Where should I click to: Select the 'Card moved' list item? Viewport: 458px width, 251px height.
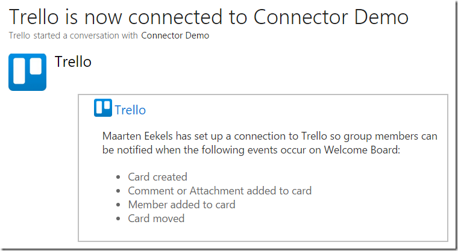(x=156, y=218)
